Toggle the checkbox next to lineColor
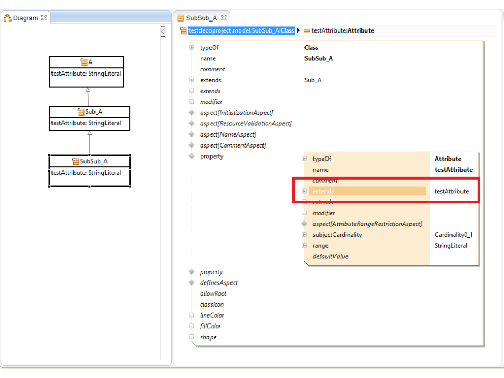 pos(192,315)
